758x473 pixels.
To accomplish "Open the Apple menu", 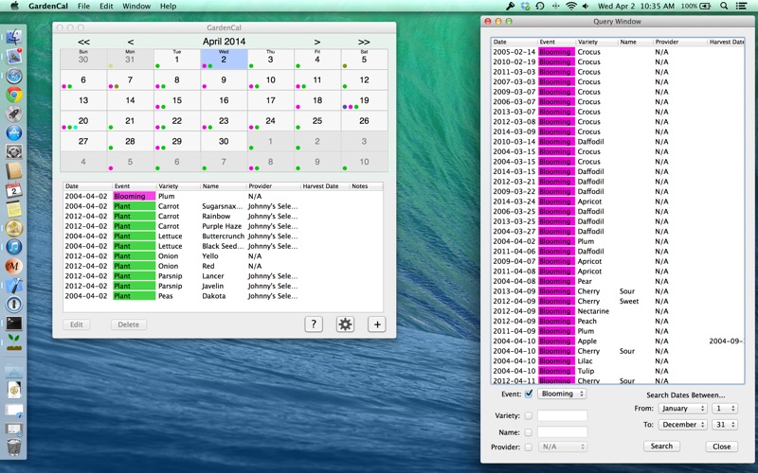I will click(x=14, y=6).
